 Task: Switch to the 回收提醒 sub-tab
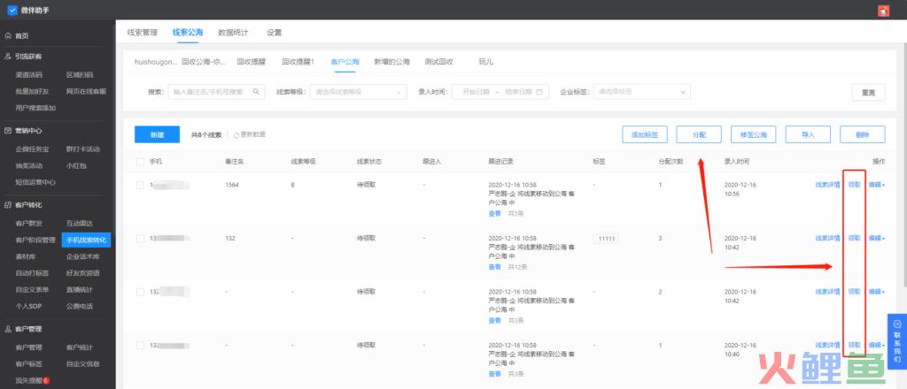[252, 62]
